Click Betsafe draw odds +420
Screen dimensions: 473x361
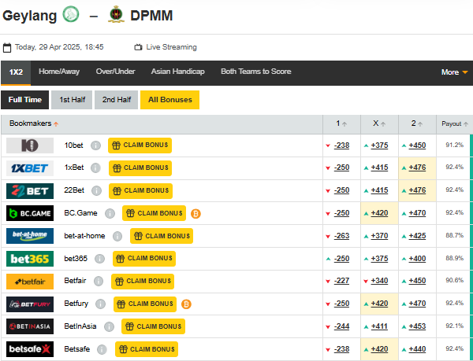[x=379, y=349]
